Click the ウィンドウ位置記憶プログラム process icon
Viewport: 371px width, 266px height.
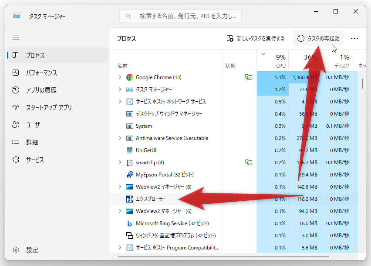[x=130, y=236]
